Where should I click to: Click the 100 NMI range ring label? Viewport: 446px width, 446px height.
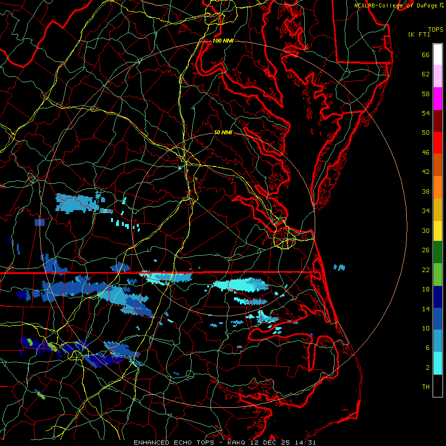[223, 41]
